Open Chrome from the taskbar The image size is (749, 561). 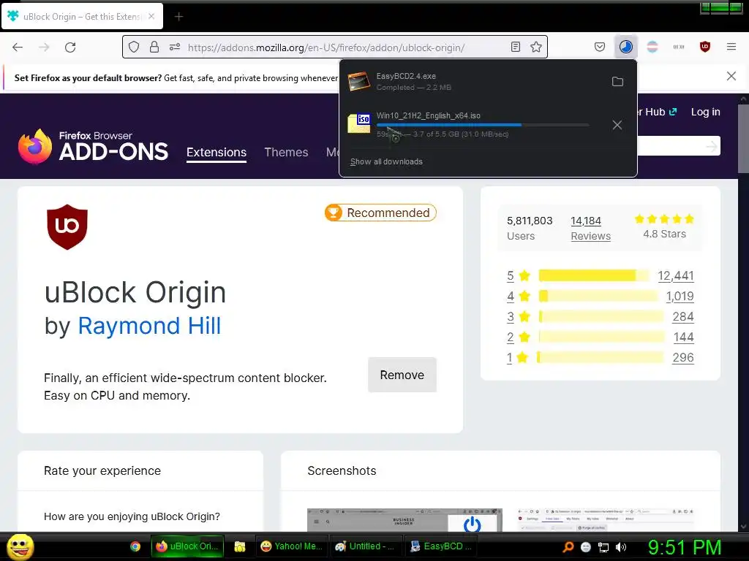pyautogui.click(x=135, y=546)
